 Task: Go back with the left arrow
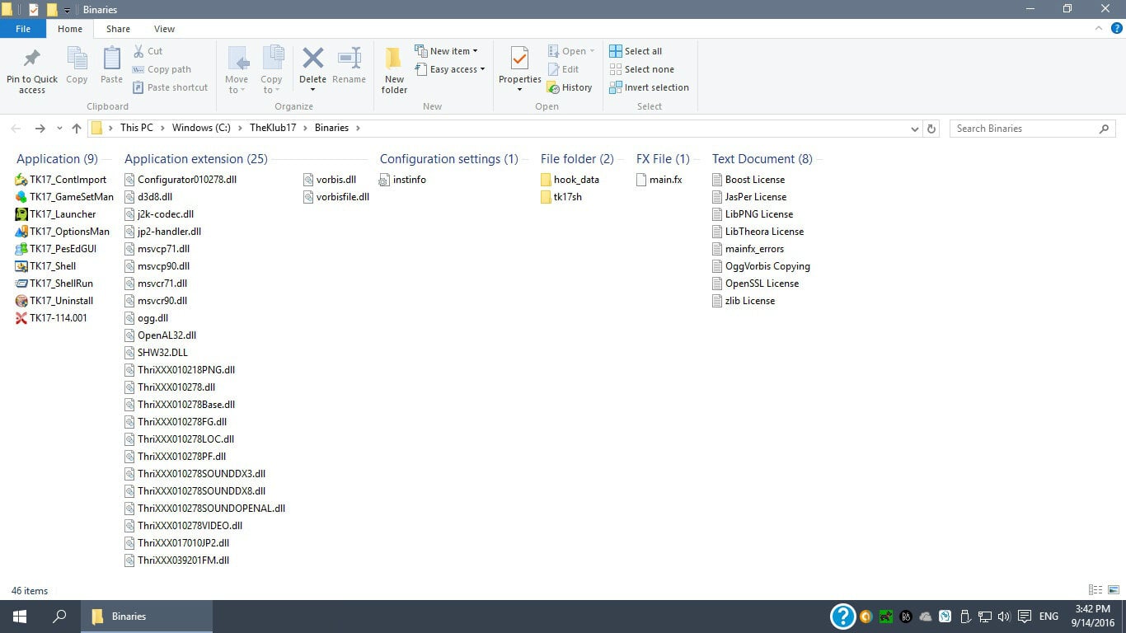pos(16,129)
